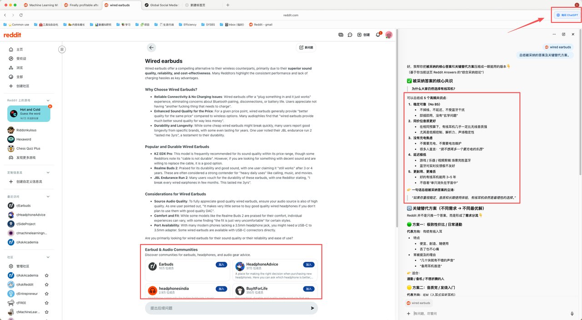Viewport: 582px width, 320px height.
Task: Favorite r/AskAcademia with star
Action: [46, 275]
